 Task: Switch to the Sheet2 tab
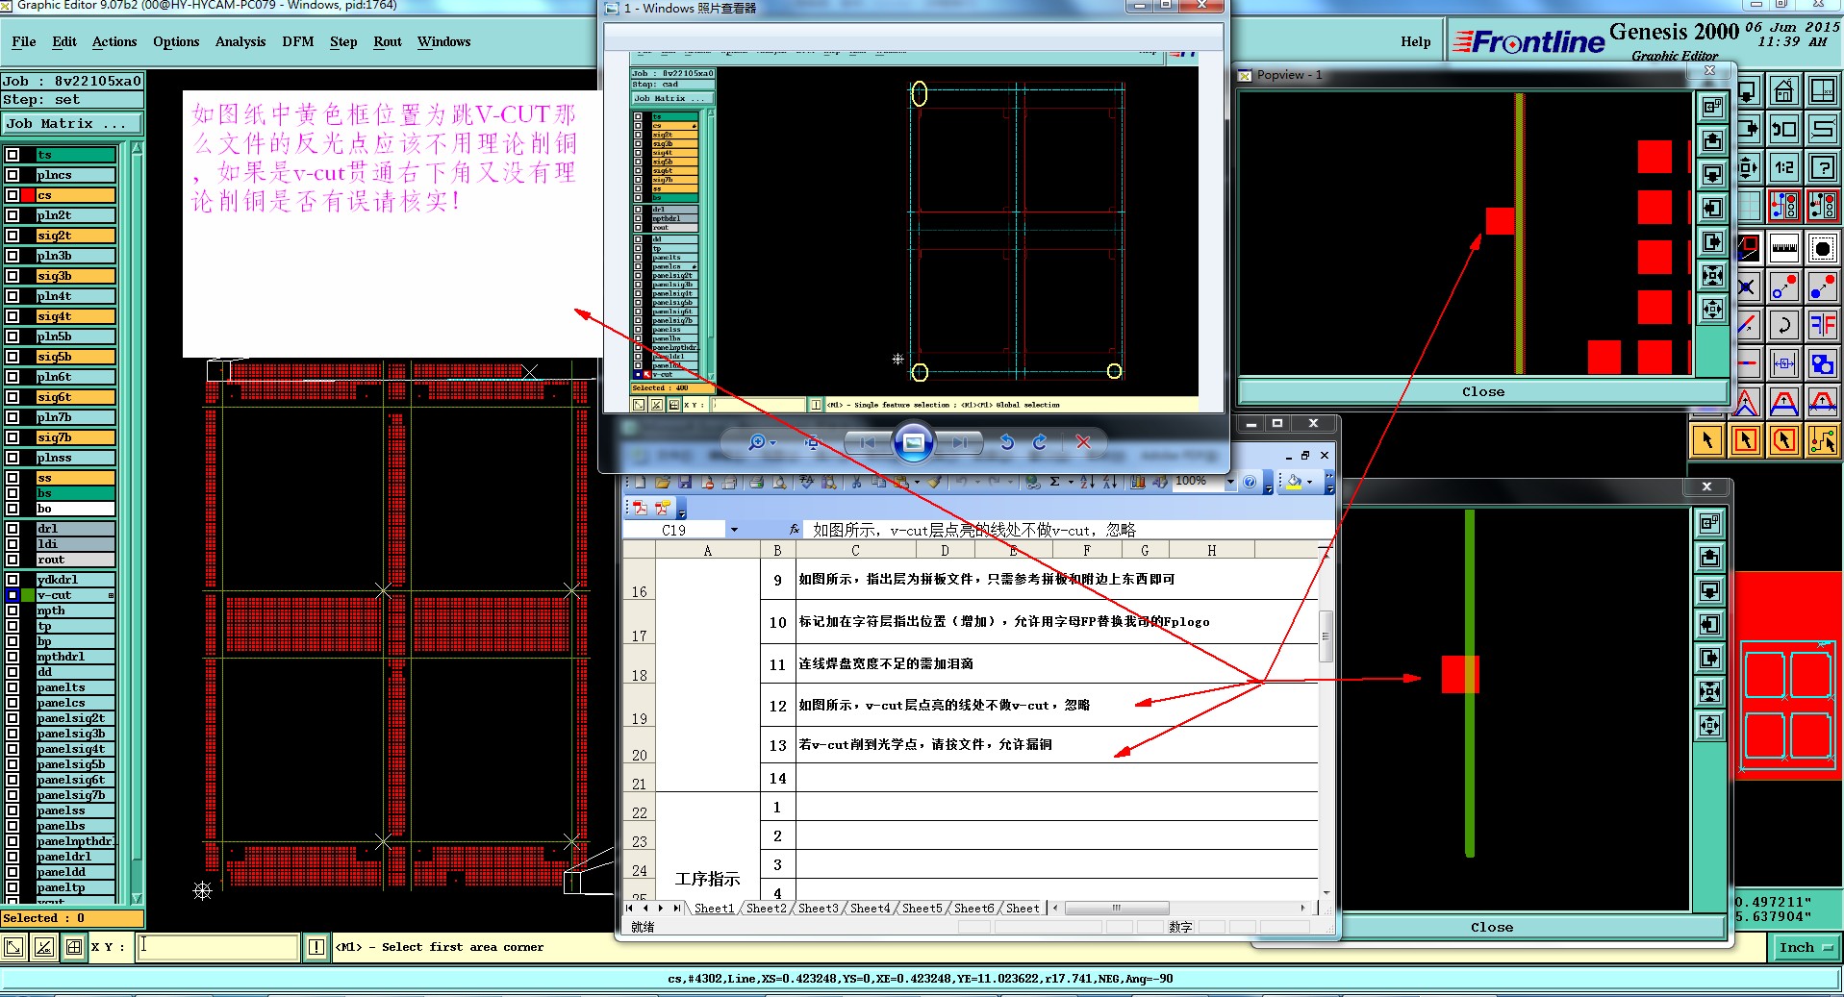pos(766,908)
